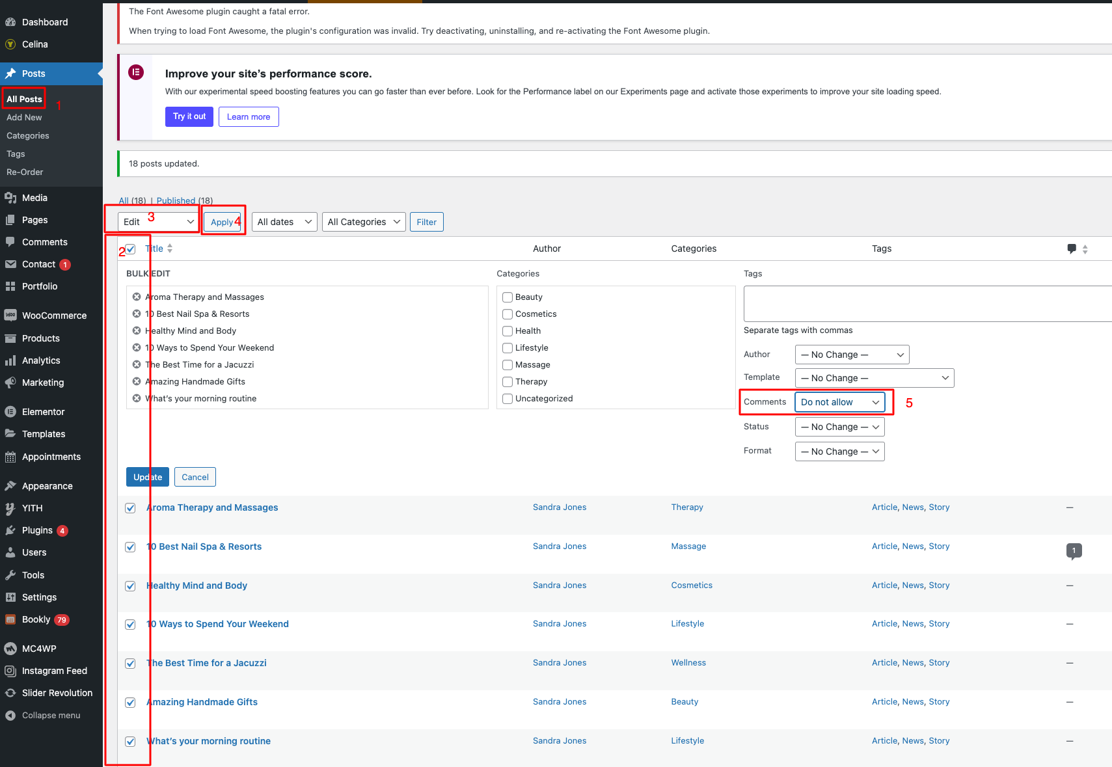The image size is (1112, 767).
Task: Click the Collapse menu arrow icon
Action: (10, 715)
